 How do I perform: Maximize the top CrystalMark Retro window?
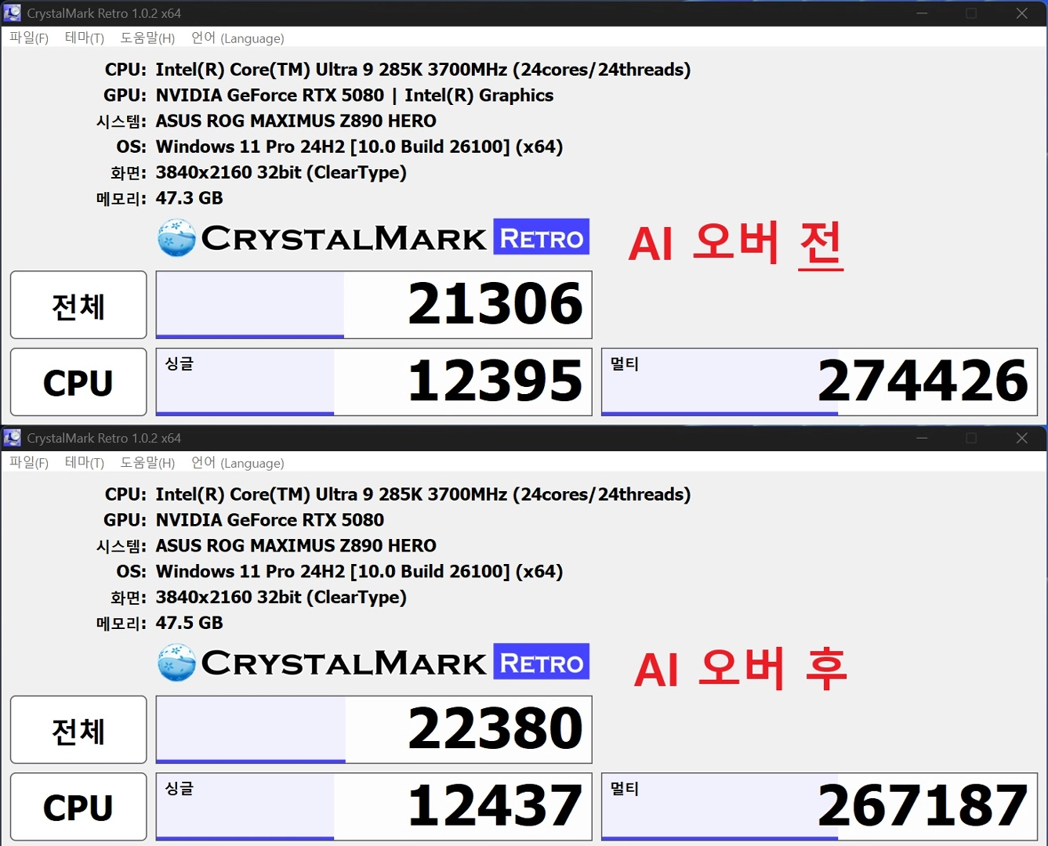tap(971, 13)
